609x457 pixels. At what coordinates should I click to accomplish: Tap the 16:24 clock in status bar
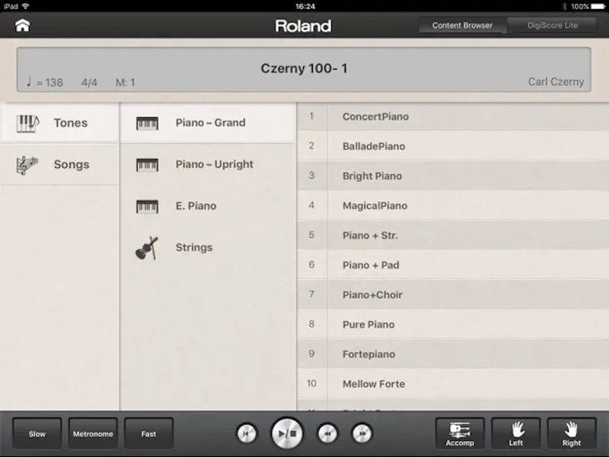point(305,6)
